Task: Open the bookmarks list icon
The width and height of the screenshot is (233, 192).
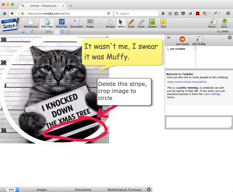Action: 176,14
